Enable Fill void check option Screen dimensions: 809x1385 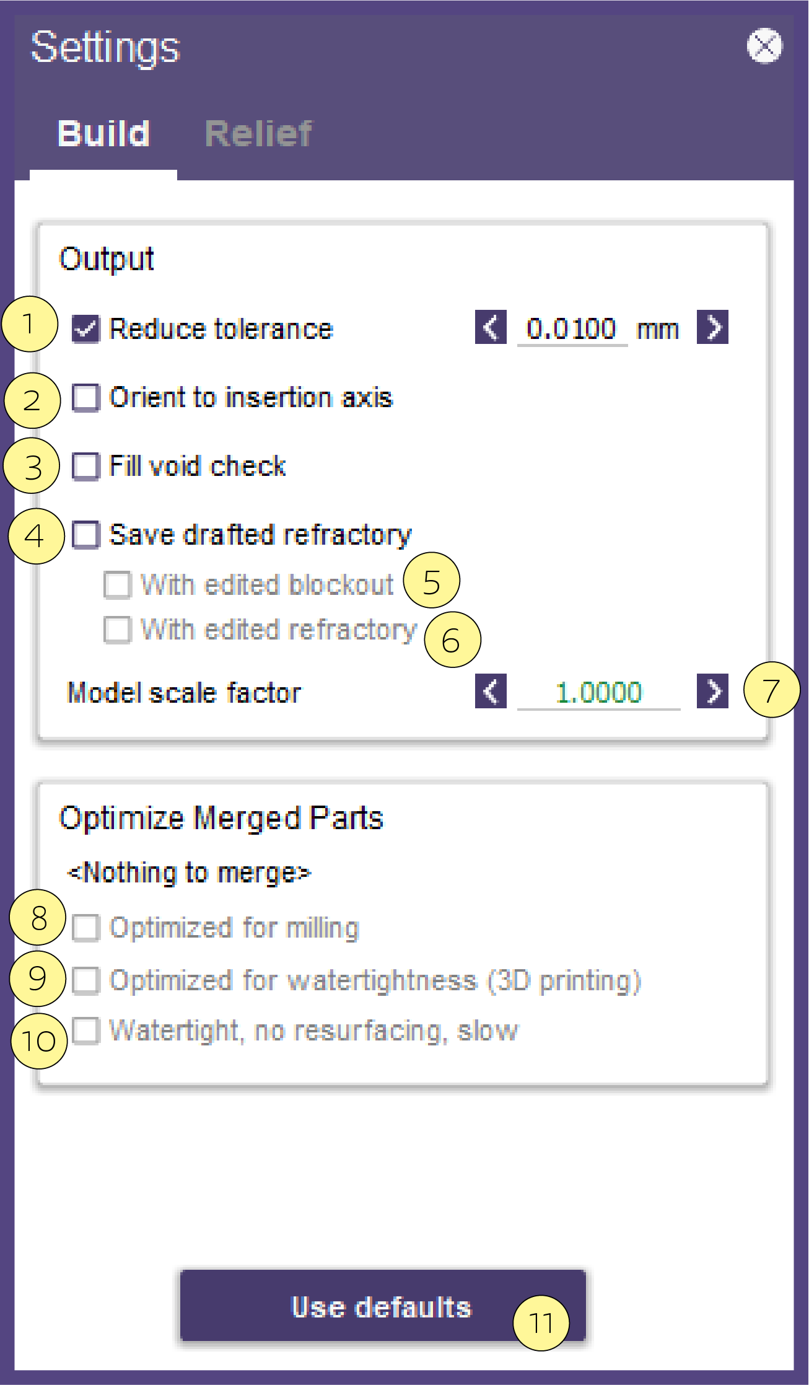pyautogui.click(x=85, y=466)
